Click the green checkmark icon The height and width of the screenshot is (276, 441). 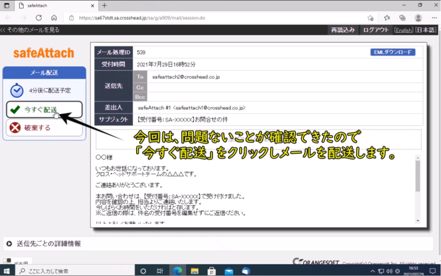tap(15, 110)
